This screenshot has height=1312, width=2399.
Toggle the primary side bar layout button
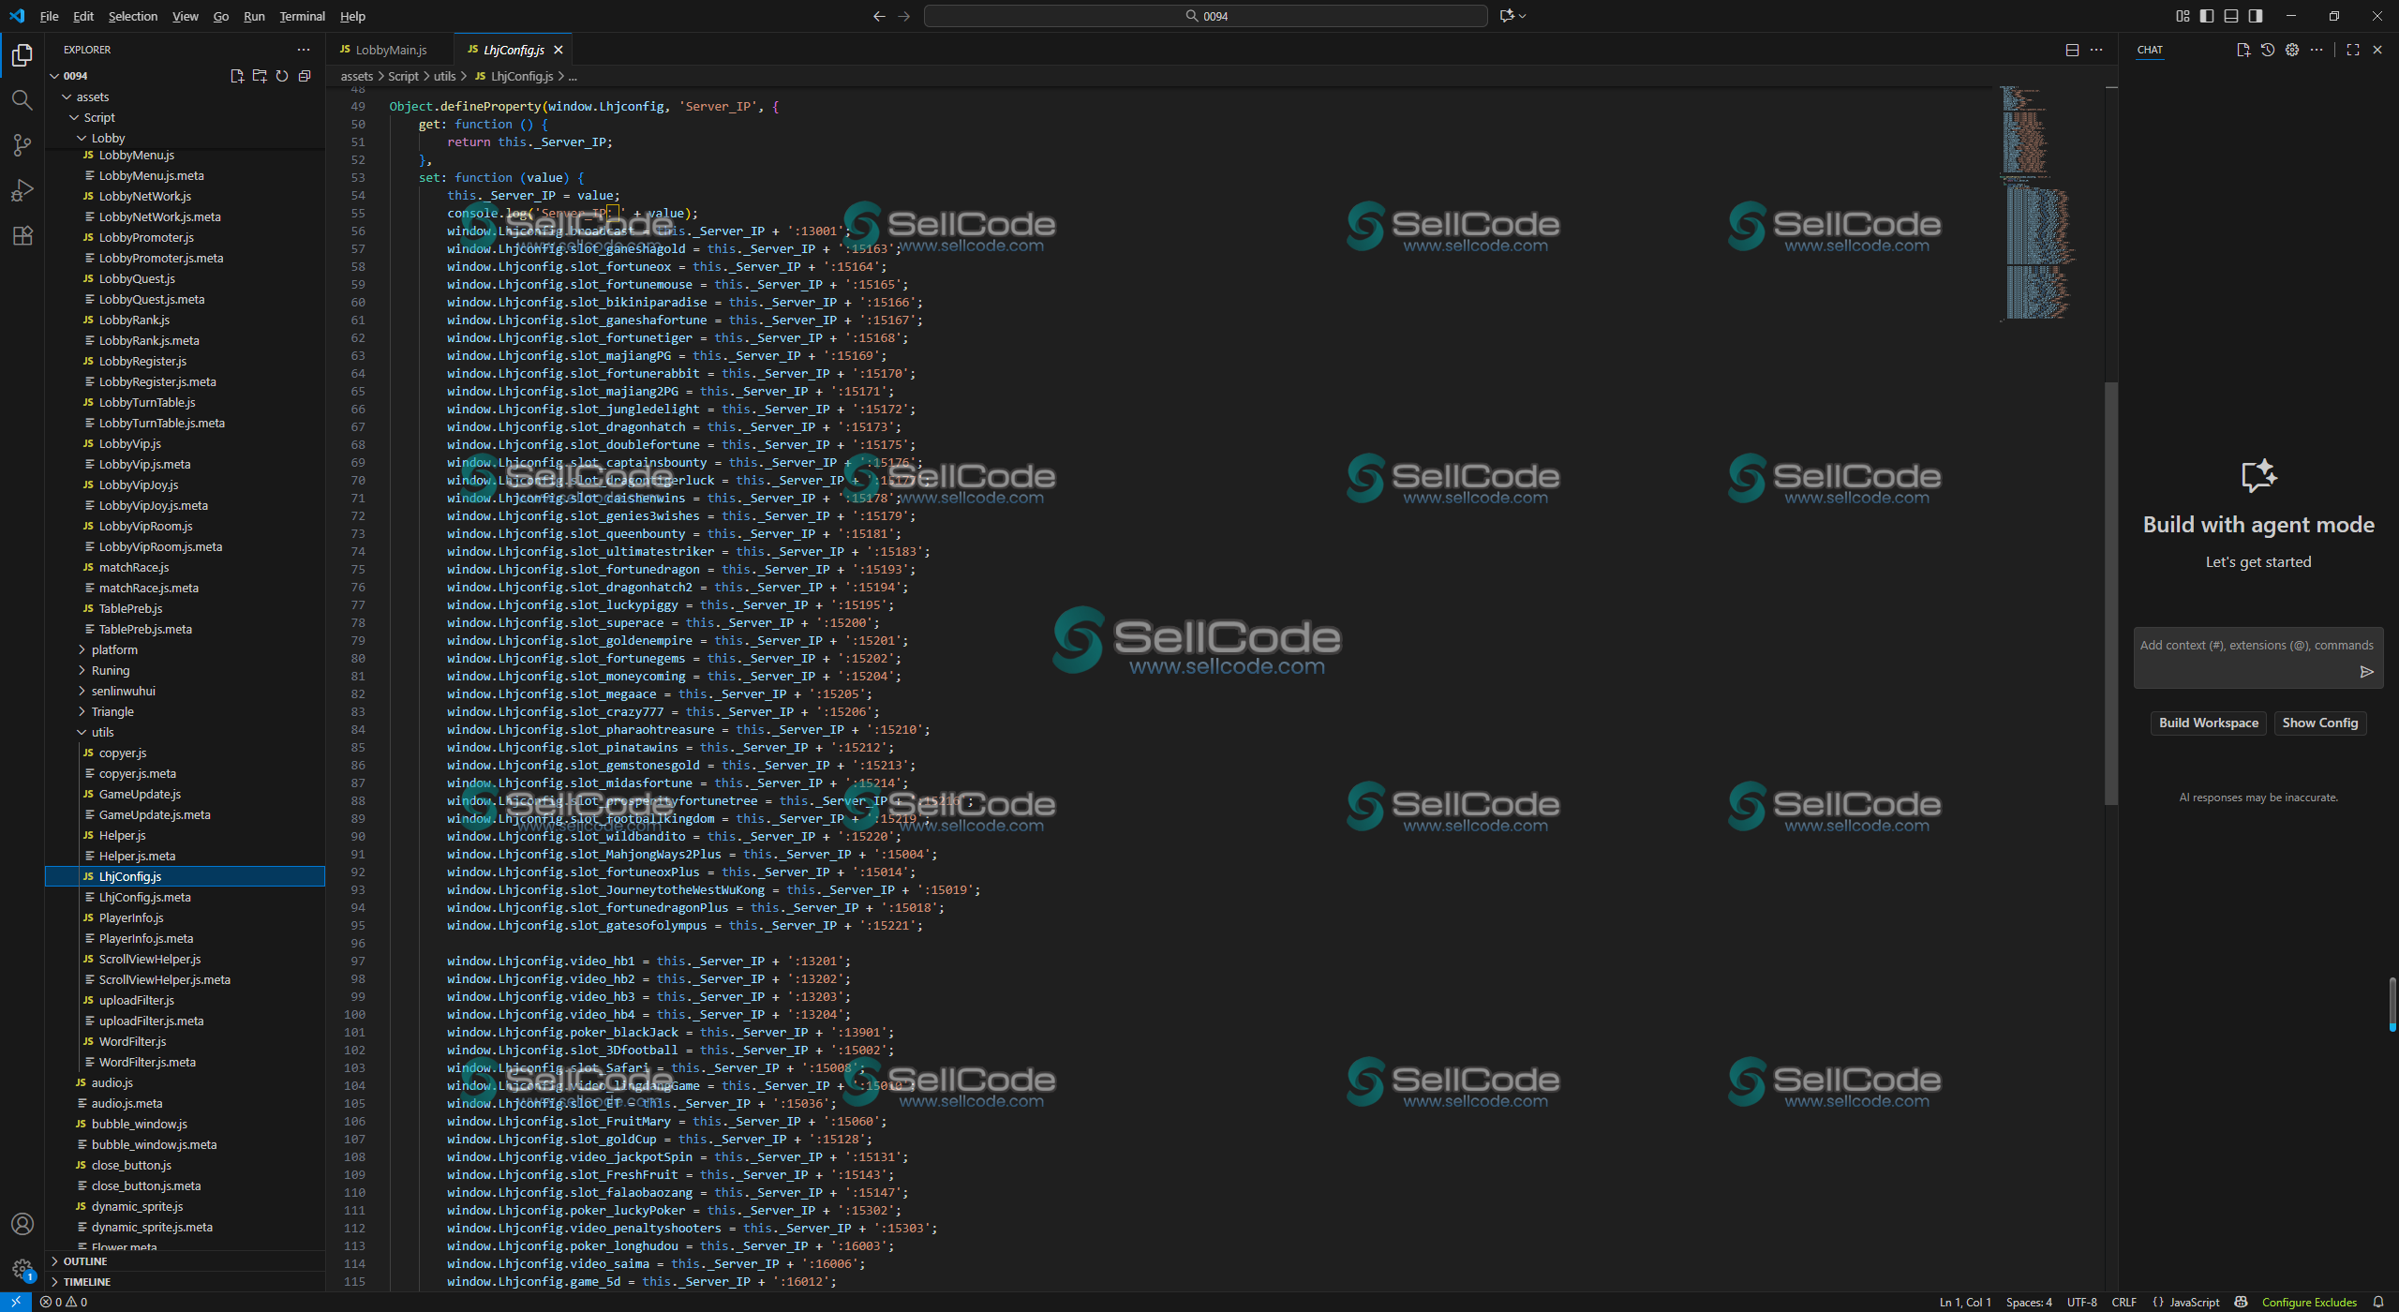click(x=2207, y=16)
